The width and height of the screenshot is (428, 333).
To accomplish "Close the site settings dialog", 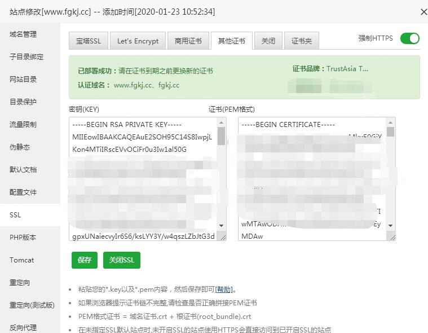I will pyautogui.click(x=423, y=12).
